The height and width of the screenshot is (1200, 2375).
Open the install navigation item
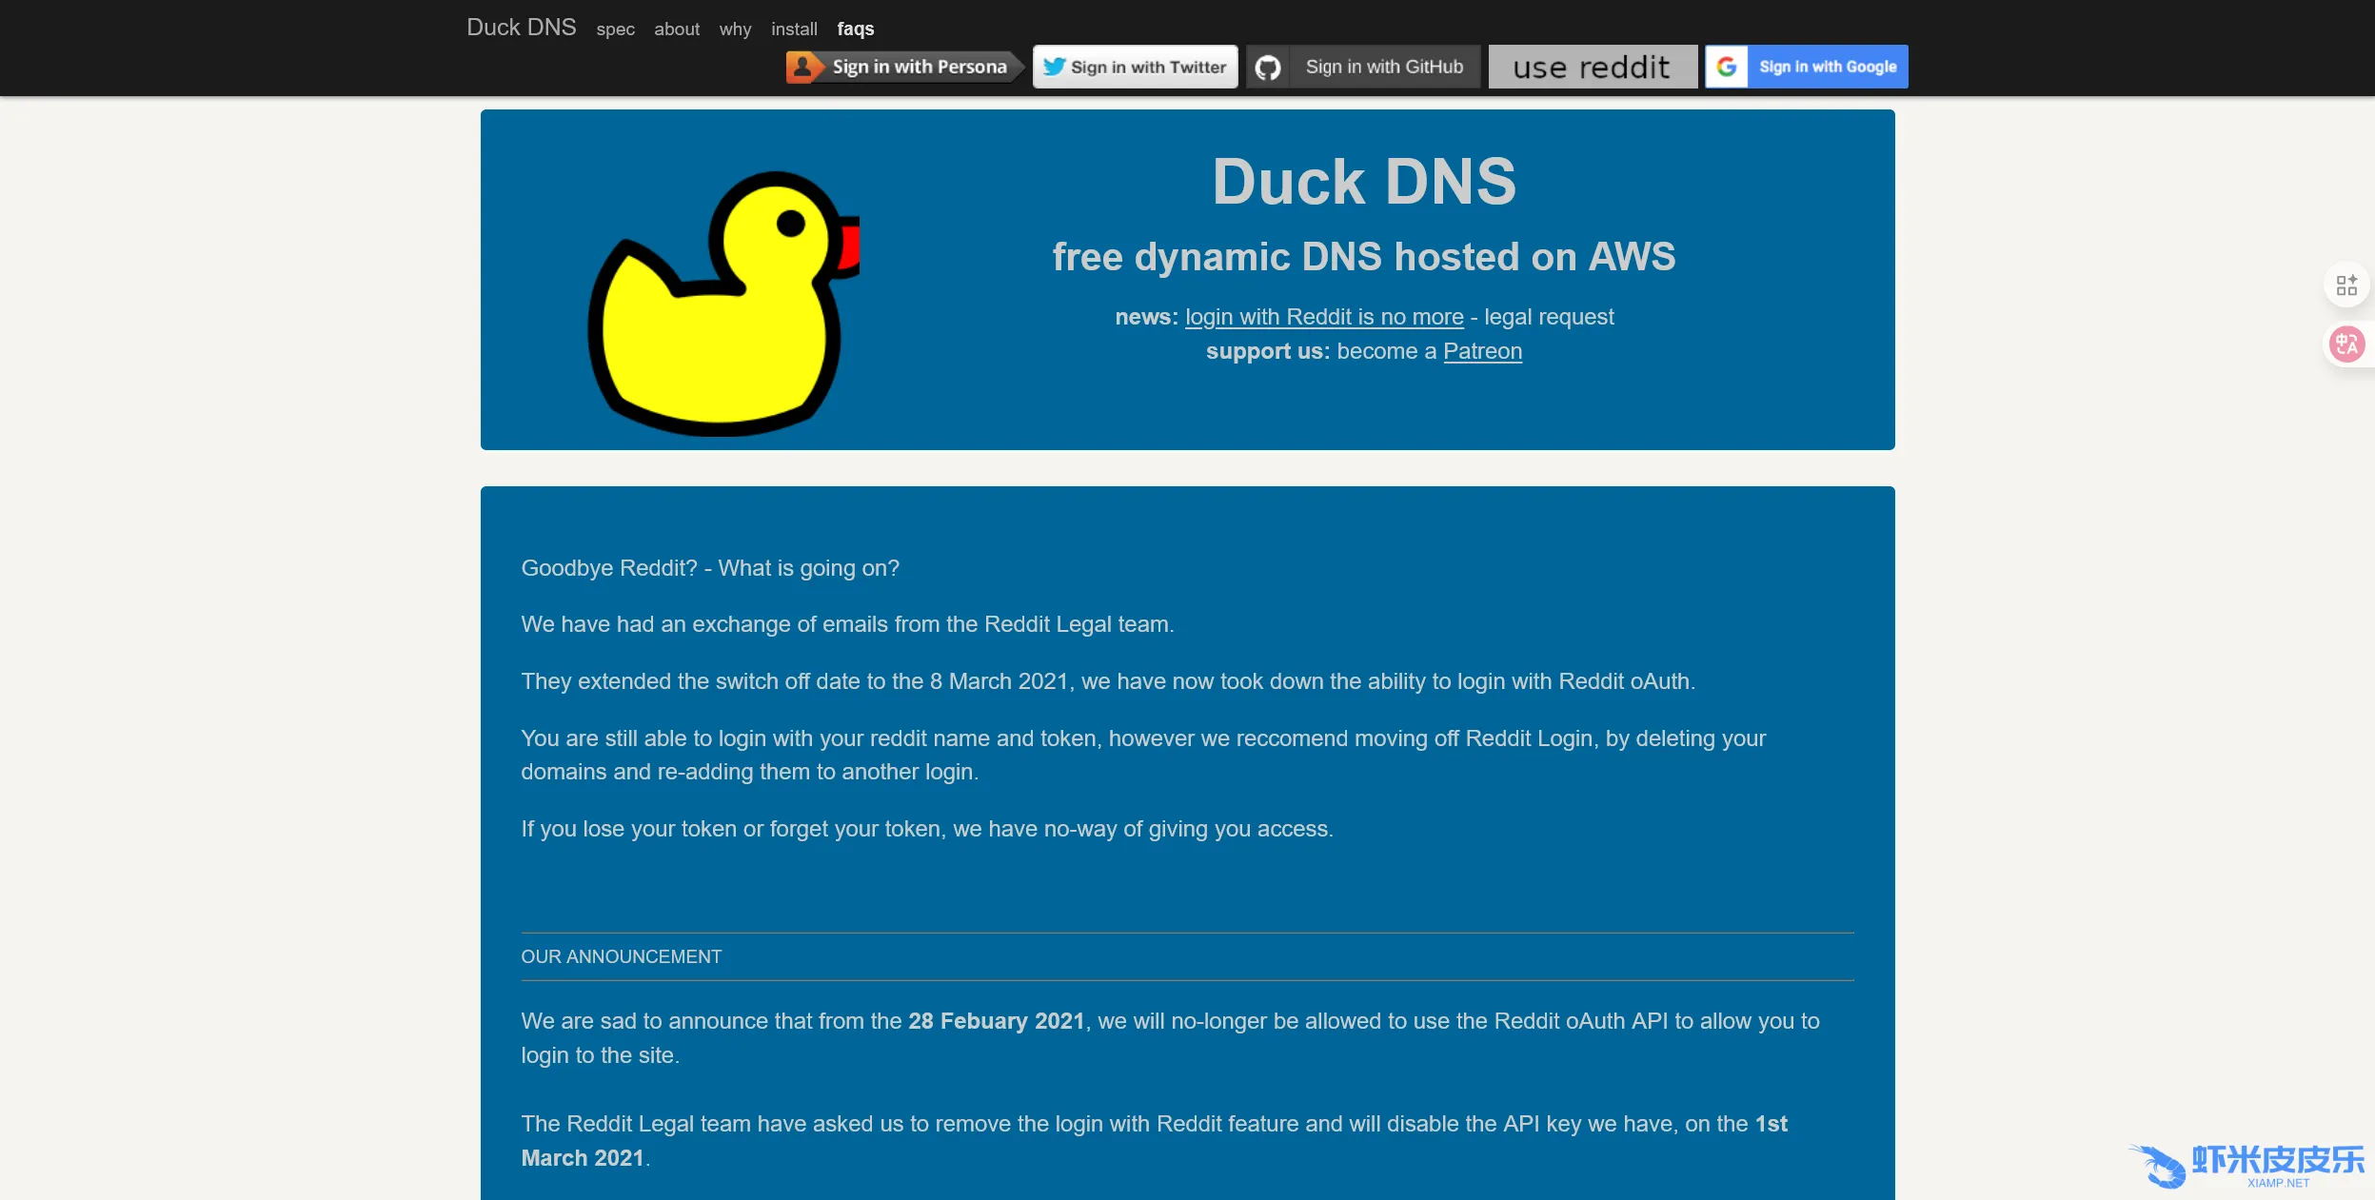point(794,30)
